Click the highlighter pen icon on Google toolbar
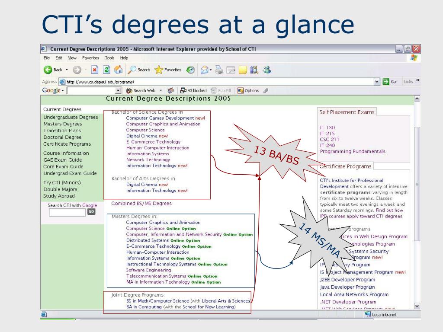Viewport: 443px width, 332px height. [266, 91]
